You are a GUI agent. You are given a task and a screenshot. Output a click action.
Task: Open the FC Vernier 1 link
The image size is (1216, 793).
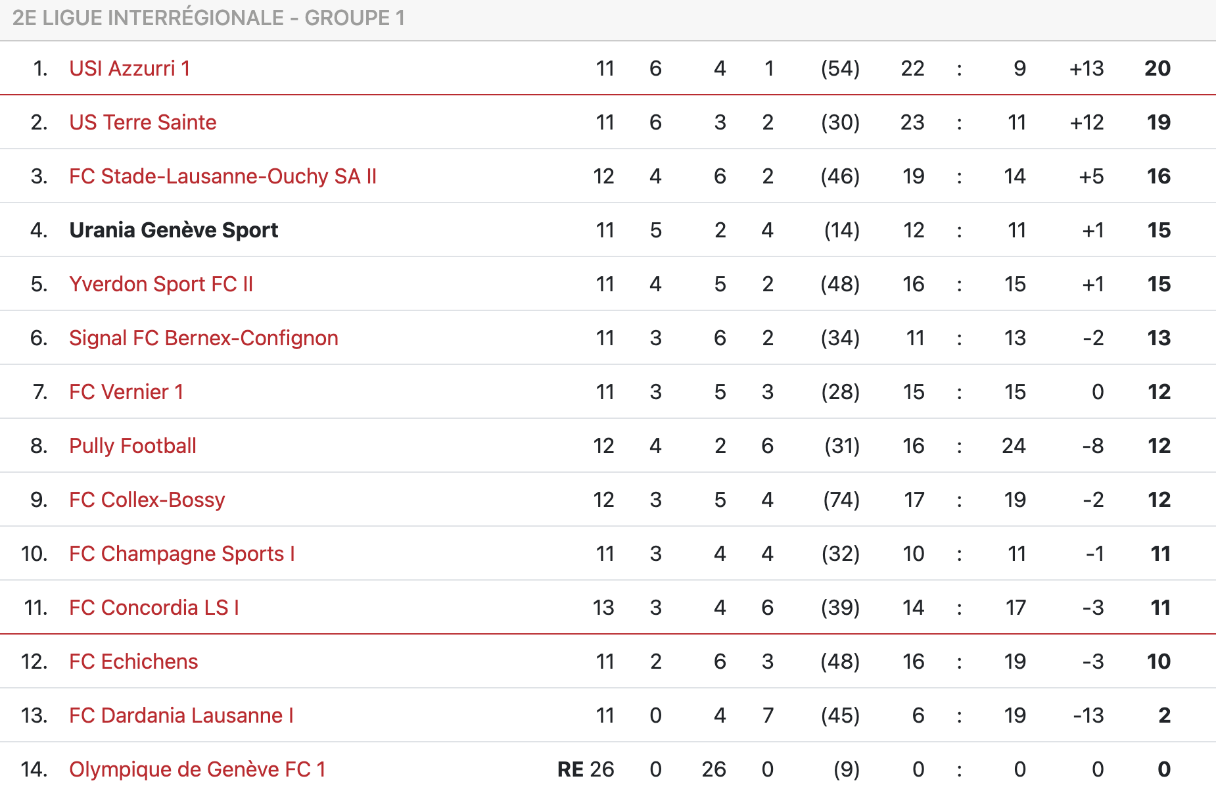point(126,392)
